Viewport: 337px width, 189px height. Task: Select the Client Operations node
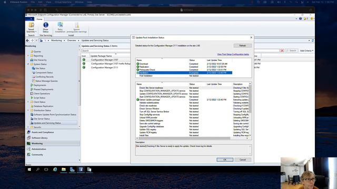[42, 93]
